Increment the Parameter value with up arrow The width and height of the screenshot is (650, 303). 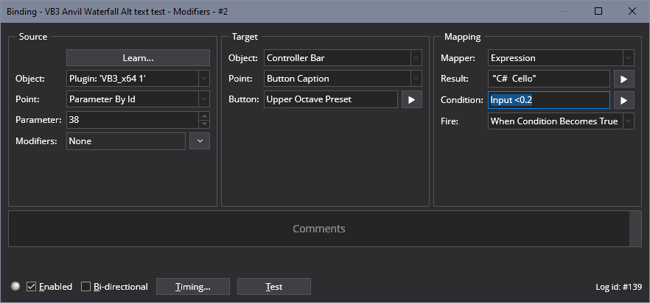(204, 116)
